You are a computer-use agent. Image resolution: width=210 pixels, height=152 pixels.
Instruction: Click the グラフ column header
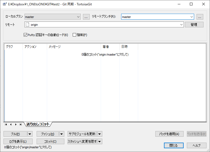[13, 47]
